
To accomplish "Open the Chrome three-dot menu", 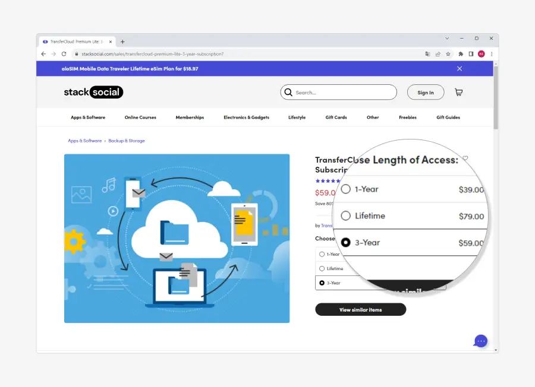I will [x=492, y=54].
